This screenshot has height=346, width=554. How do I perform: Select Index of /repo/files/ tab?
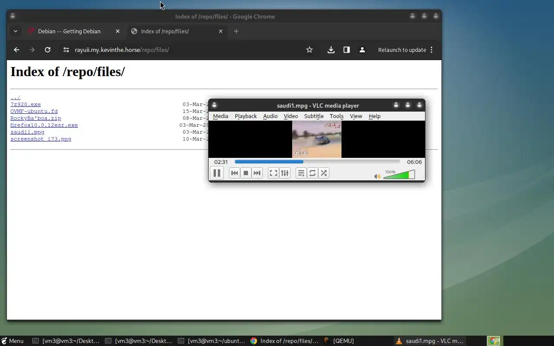pyautogui.click(x=165, y=31)
